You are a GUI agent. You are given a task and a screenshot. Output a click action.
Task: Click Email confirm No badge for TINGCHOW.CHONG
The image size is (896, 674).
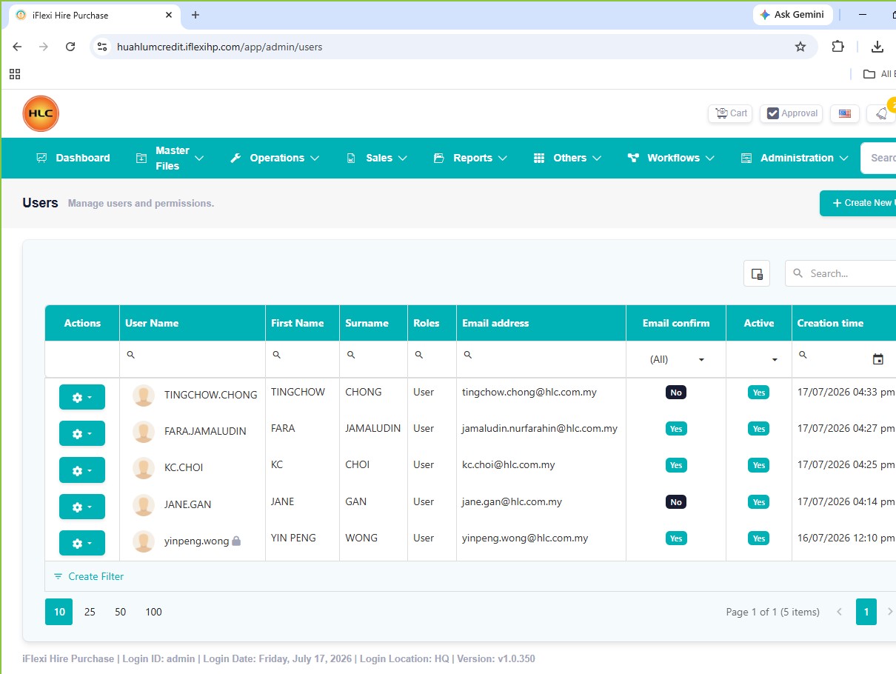point(676,393)
